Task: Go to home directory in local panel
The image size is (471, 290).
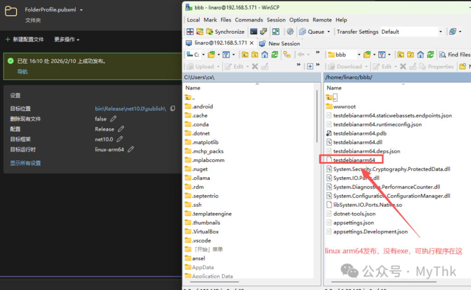Action: pos(264,55)
